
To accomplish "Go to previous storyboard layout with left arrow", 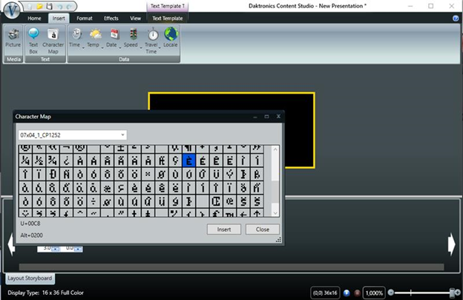I will (11, 244).
